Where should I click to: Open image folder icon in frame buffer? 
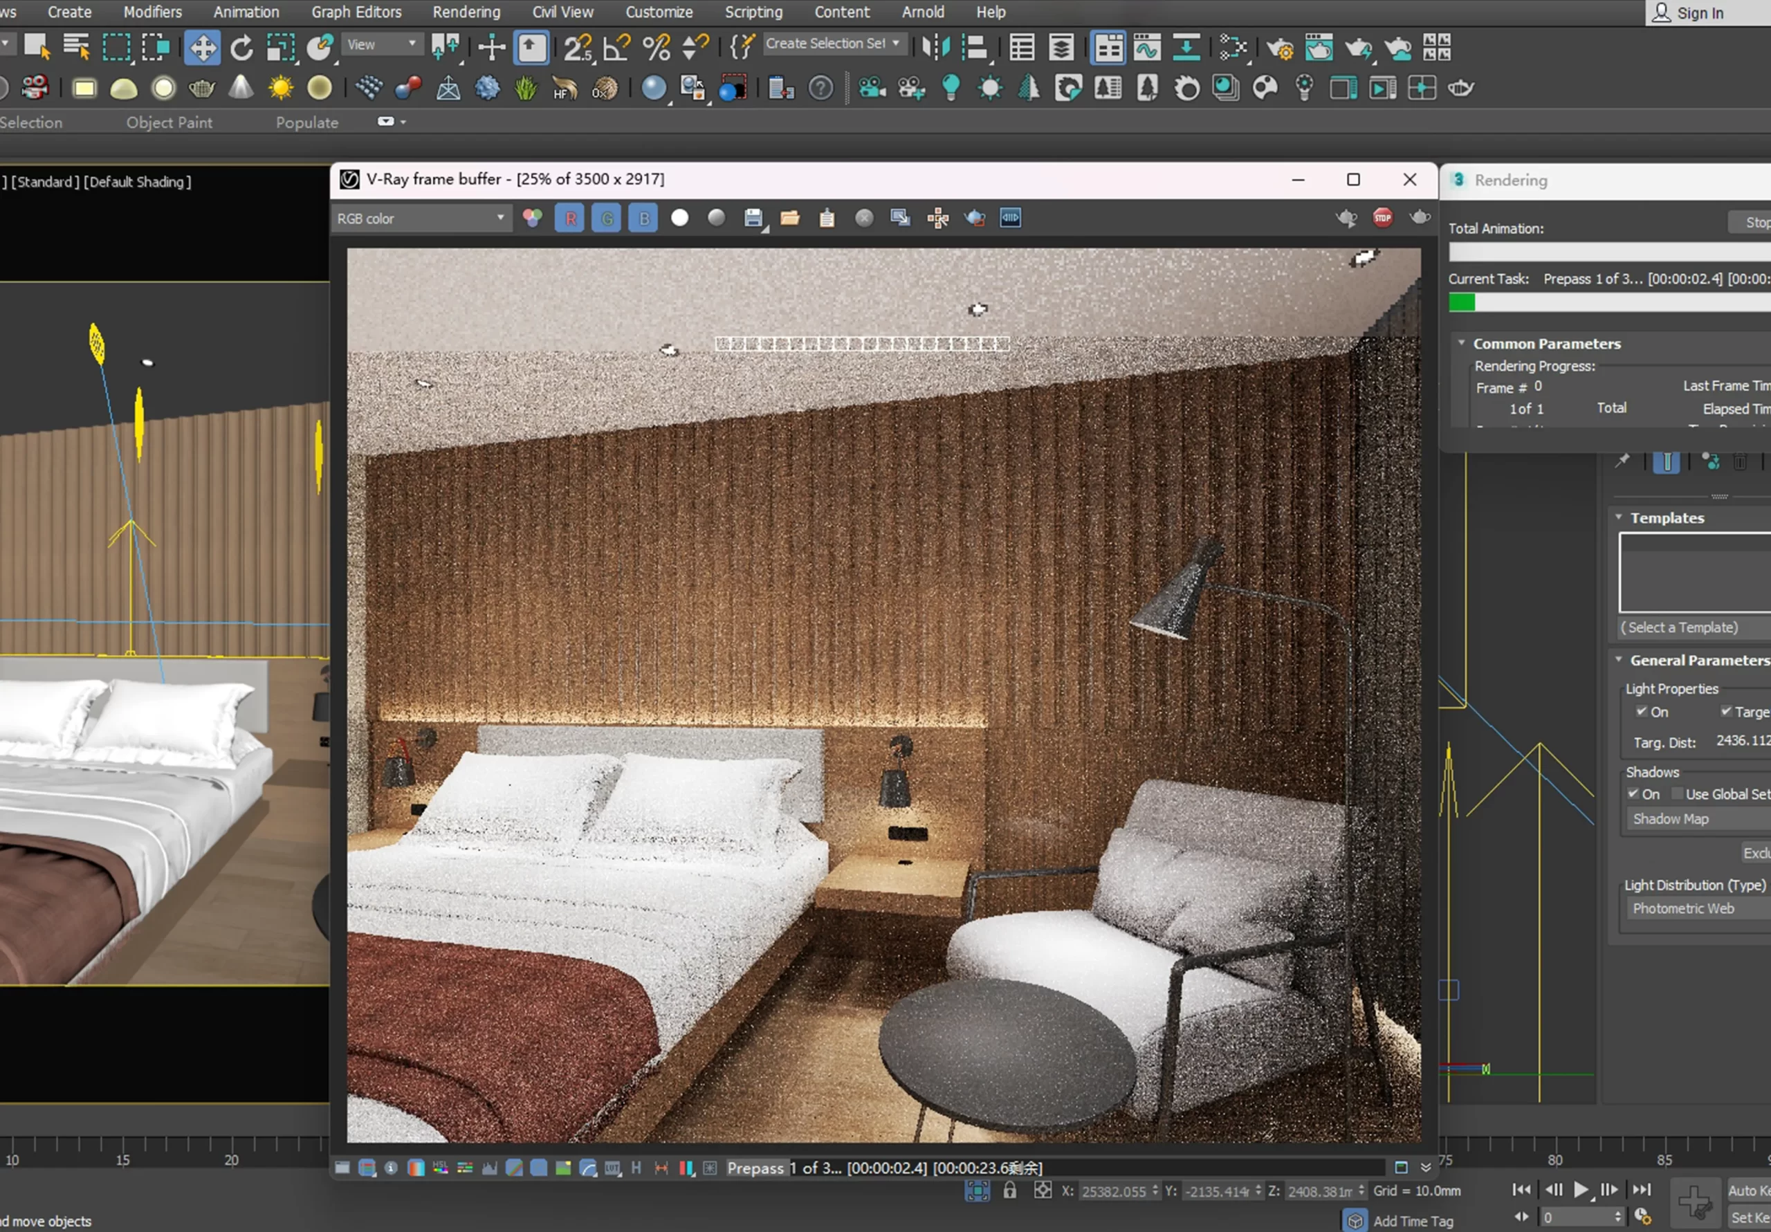(790, 219)
